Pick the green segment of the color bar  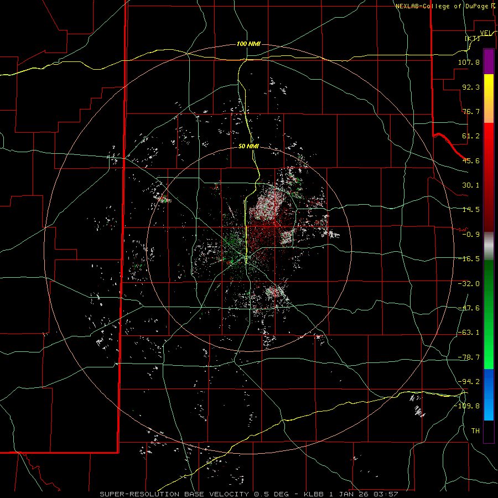[489, 314]
